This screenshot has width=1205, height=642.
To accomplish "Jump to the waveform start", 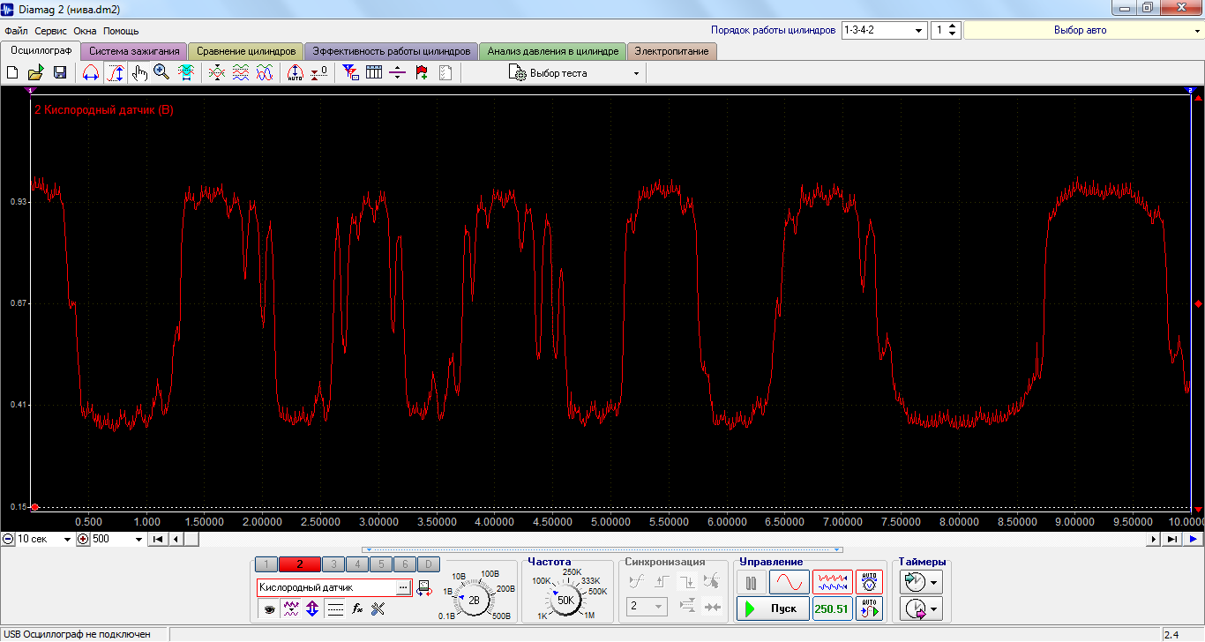I will pyautogui.click(x=157, y=539).
